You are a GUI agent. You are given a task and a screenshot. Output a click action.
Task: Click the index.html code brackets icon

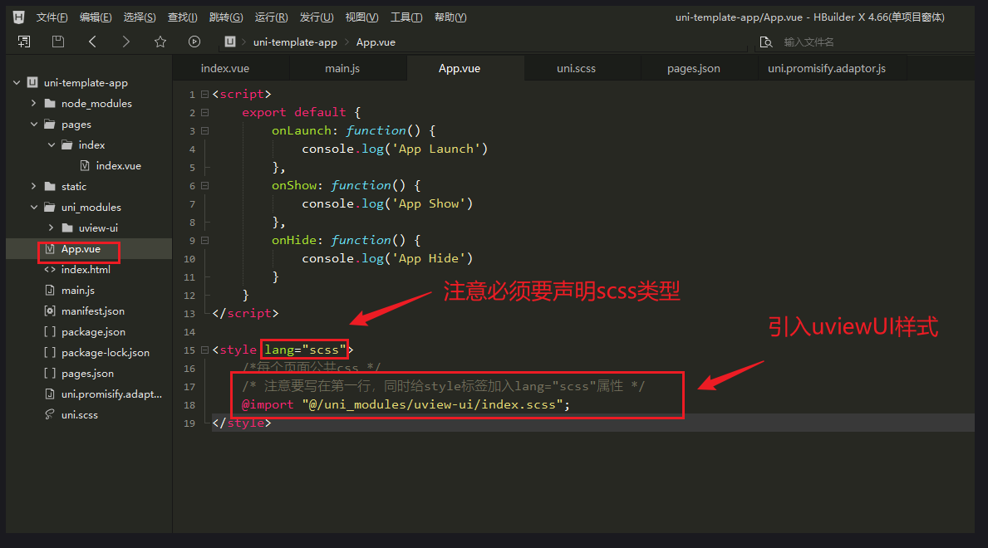click(50, 269)
